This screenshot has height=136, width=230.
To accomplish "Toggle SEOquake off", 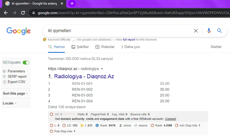I will (x=26, y=63).
